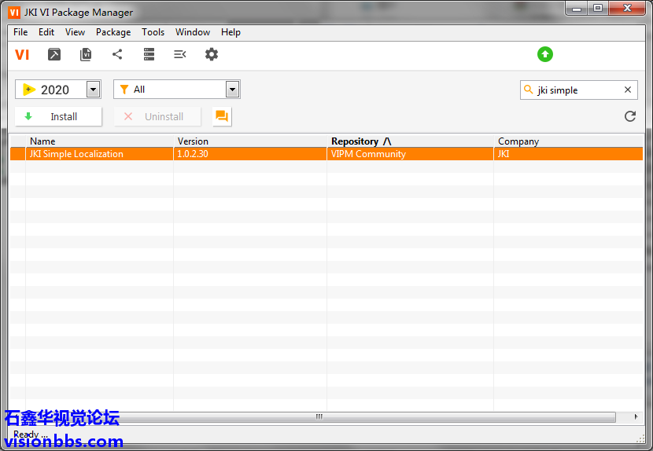Open the Package menu
653x451 pixels.
tap(113, 32)
